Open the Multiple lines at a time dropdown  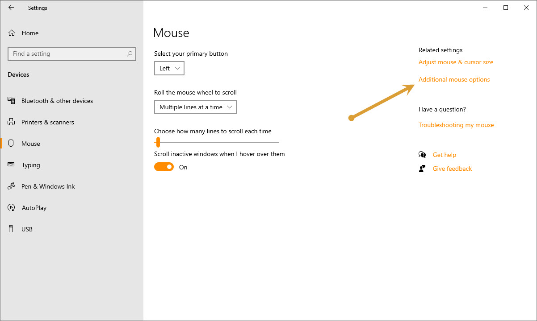pos(195,107)
